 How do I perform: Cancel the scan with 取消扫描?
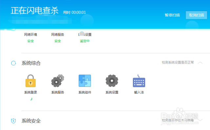pos(196,15)
